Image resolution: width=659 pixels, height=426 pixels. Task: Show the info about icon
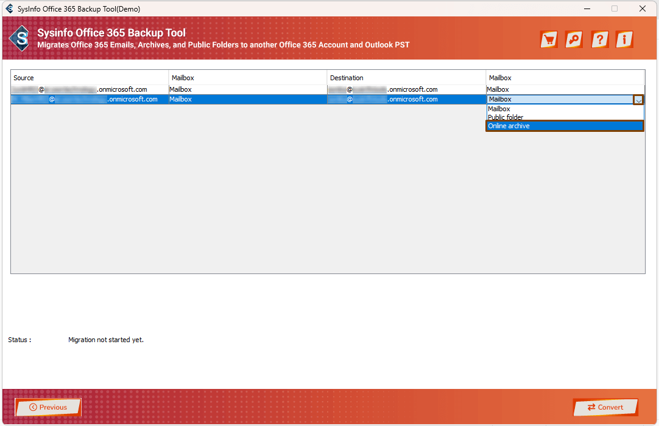(624, 40)
